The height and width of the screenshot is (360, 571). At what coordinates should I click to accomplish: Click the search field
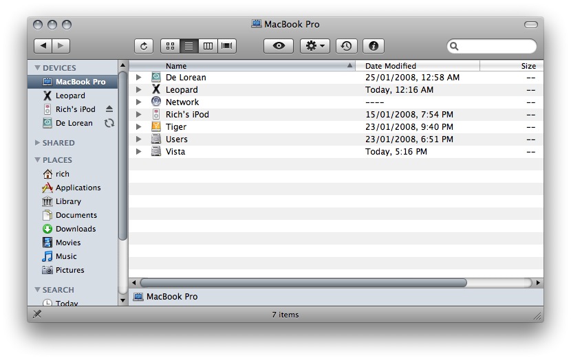[x=492, y=46]
